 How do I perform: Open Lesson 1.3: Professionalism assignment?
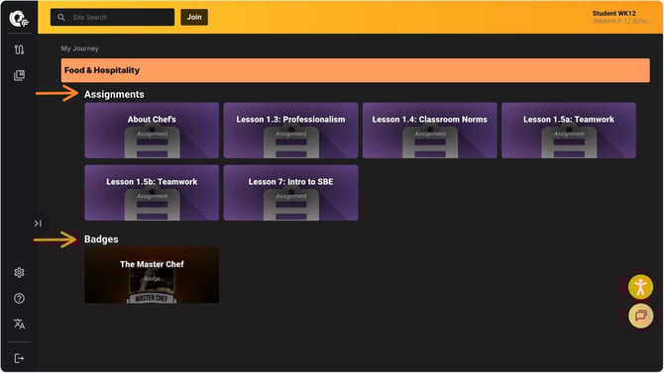tap(290, 131)
